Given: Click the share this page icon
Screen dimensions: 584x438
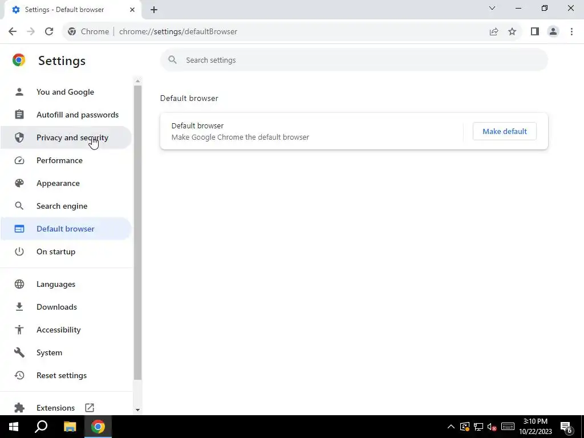Looking at the screenshot, I should [494, 32].
